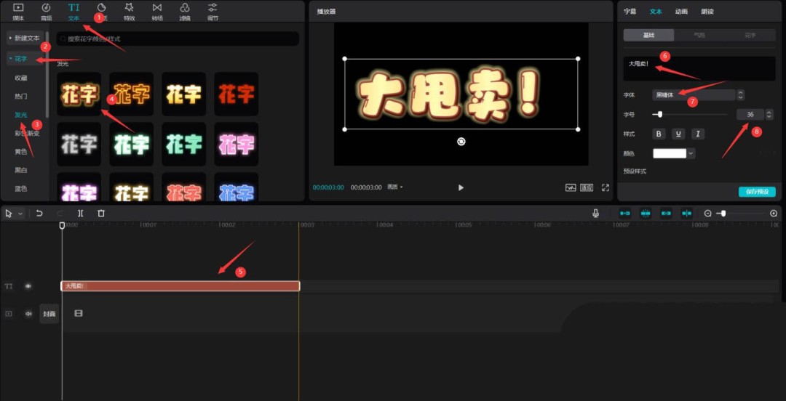Click the split clip tool

[81, 214]
